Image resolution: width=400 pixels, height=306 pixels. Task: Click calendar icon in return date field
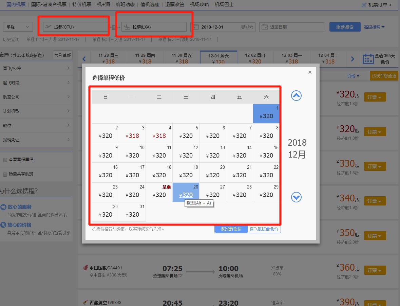265,27
